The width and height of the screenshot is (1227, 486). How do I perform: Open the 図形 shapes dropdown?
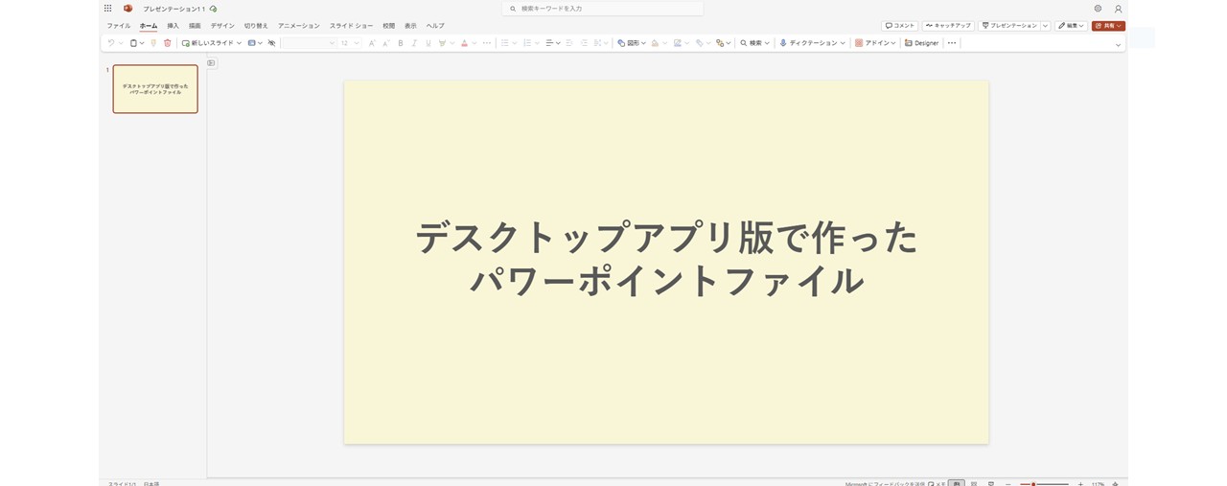tap(632, 43)
